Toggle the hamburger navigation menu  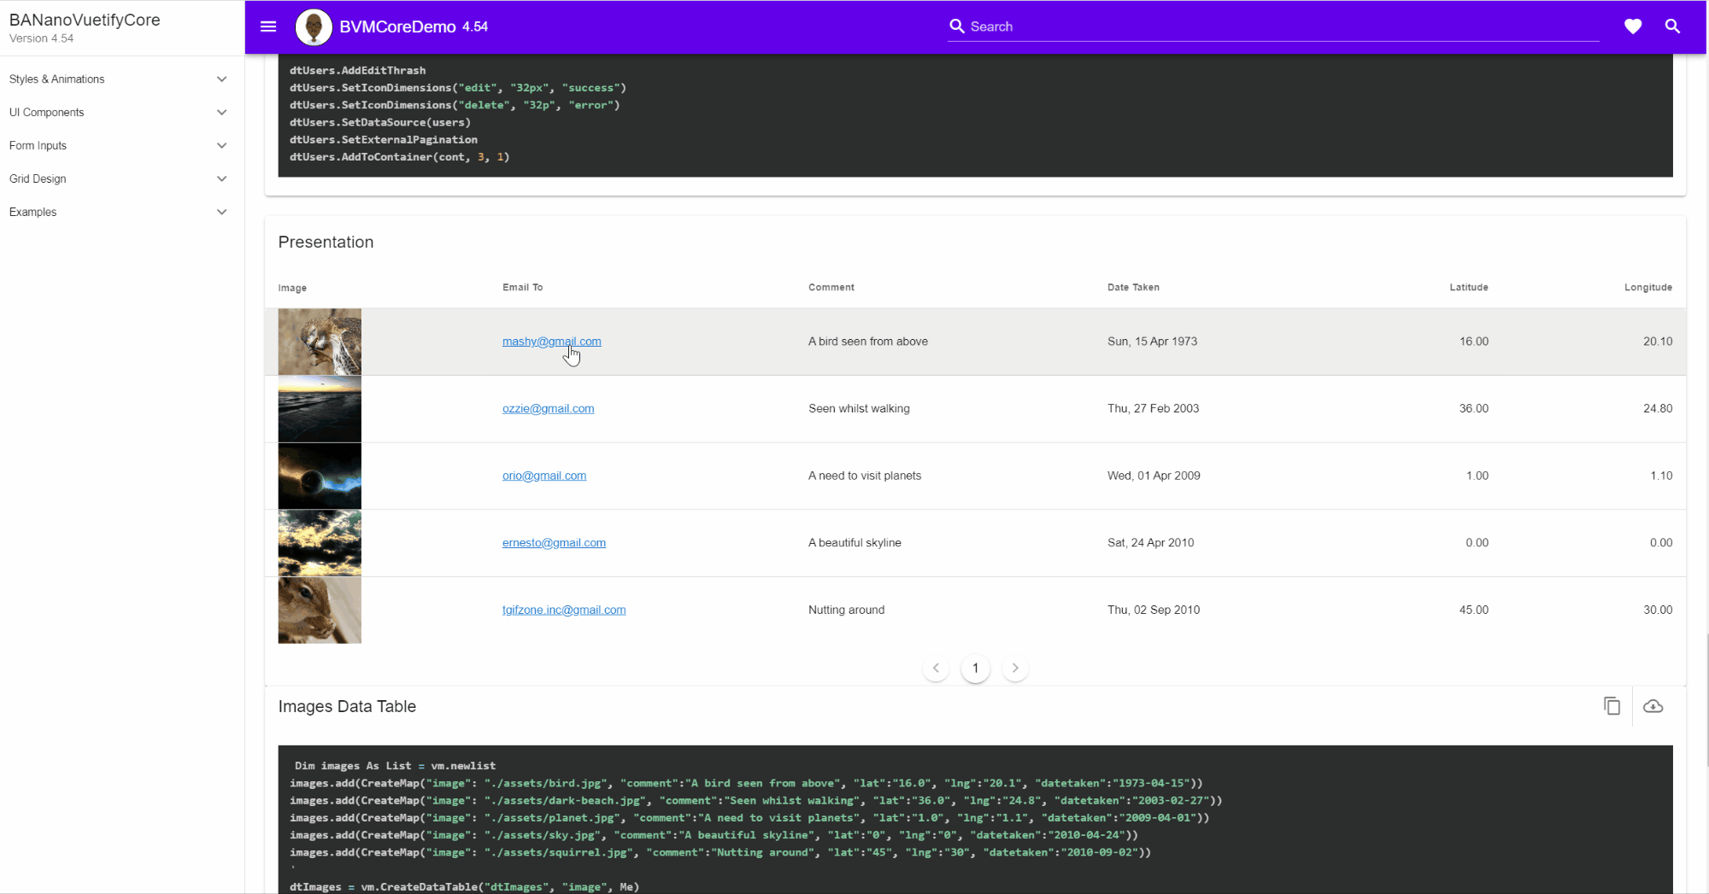click(268, 26)
